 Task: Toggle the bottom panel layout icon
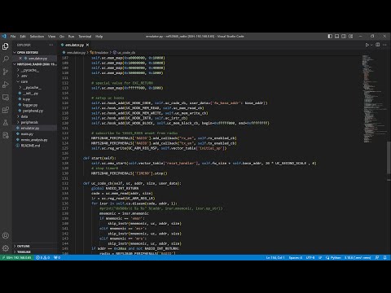pos(336,36)
